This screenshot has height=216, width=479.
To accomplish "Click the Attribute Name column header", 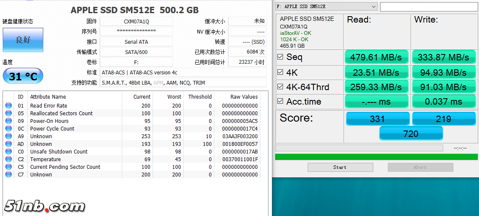I will pos(48,97).
